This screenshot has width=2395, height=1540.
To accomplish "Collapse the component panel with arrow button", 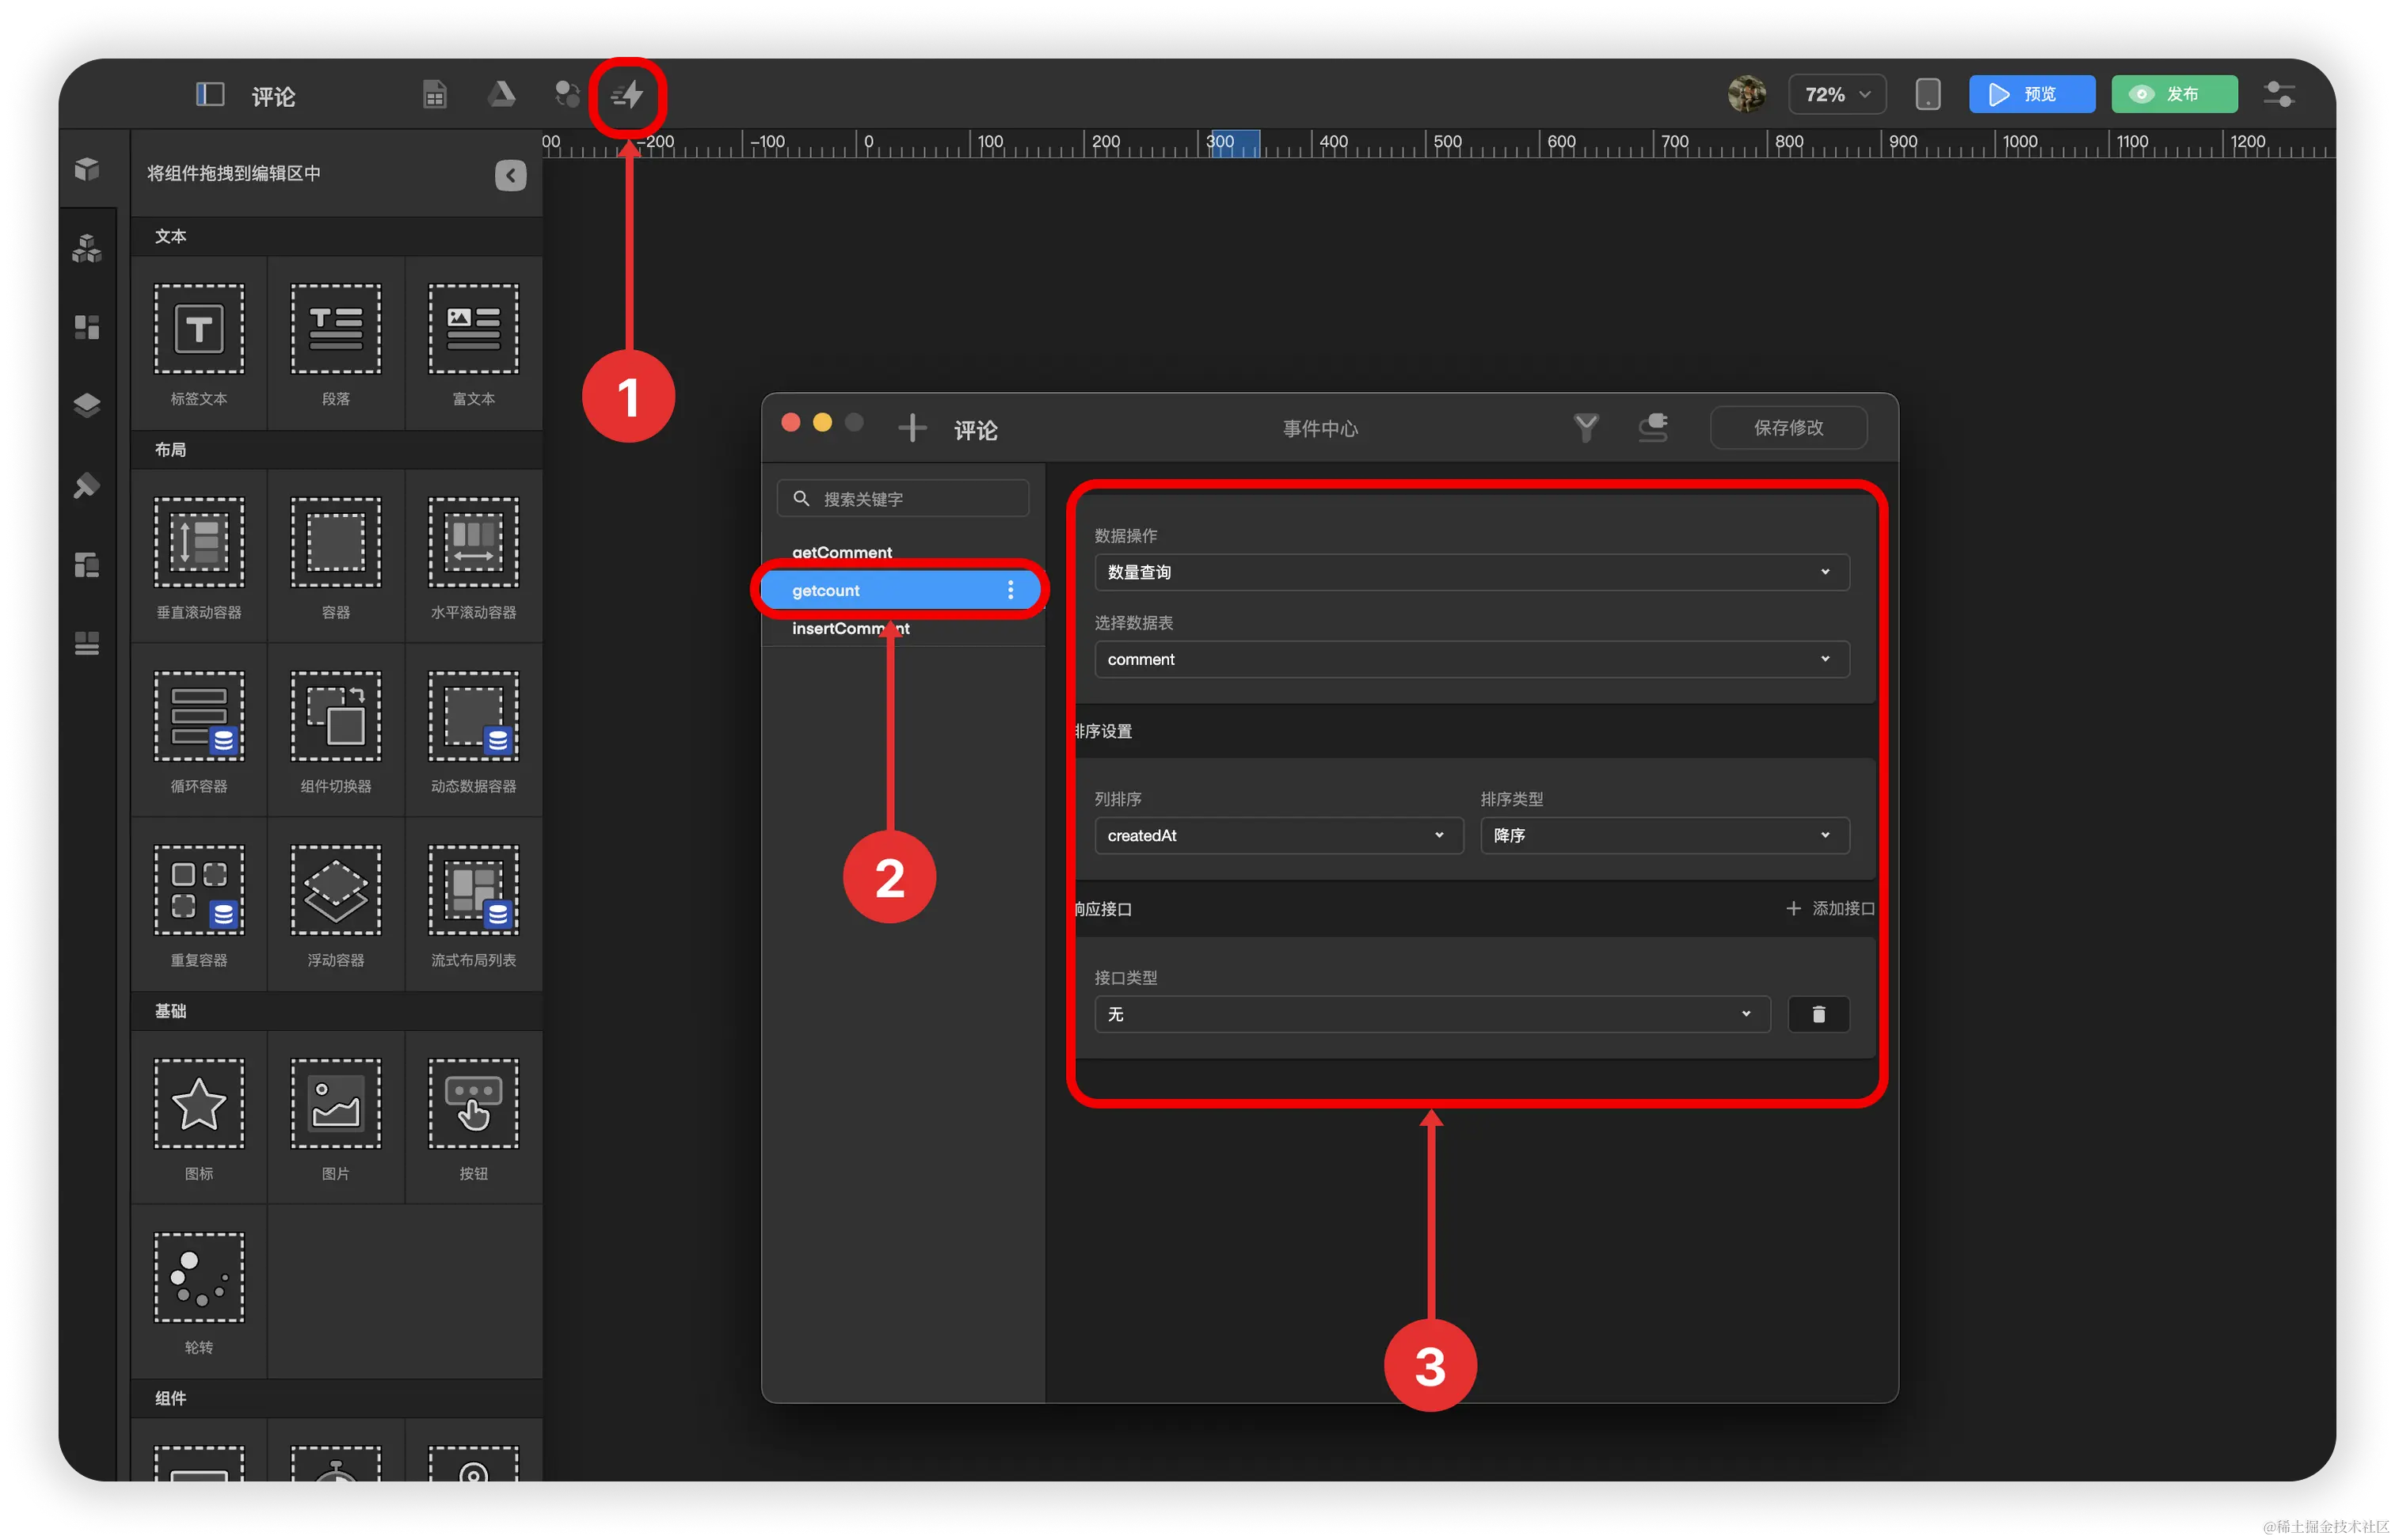I will tap(510, 175).
